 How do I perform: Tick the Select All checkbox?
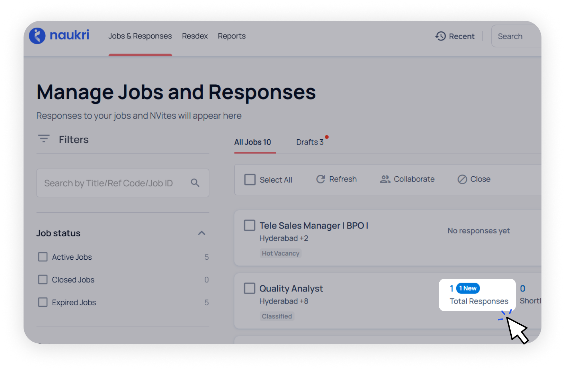click(x=250, y=179)
